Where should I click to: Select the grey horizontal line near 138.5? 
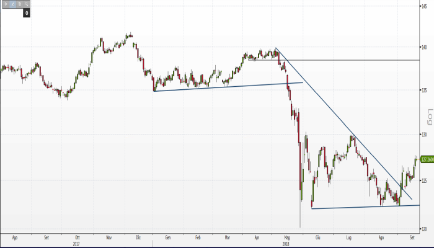pos(347,60)
